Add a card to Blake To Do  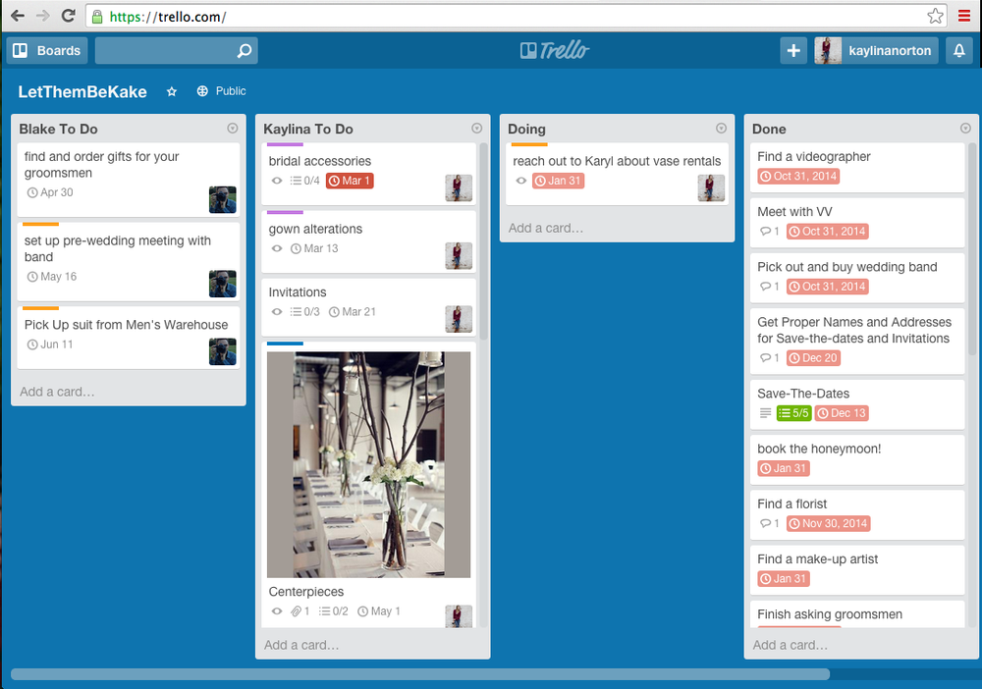tap(57, 392)
